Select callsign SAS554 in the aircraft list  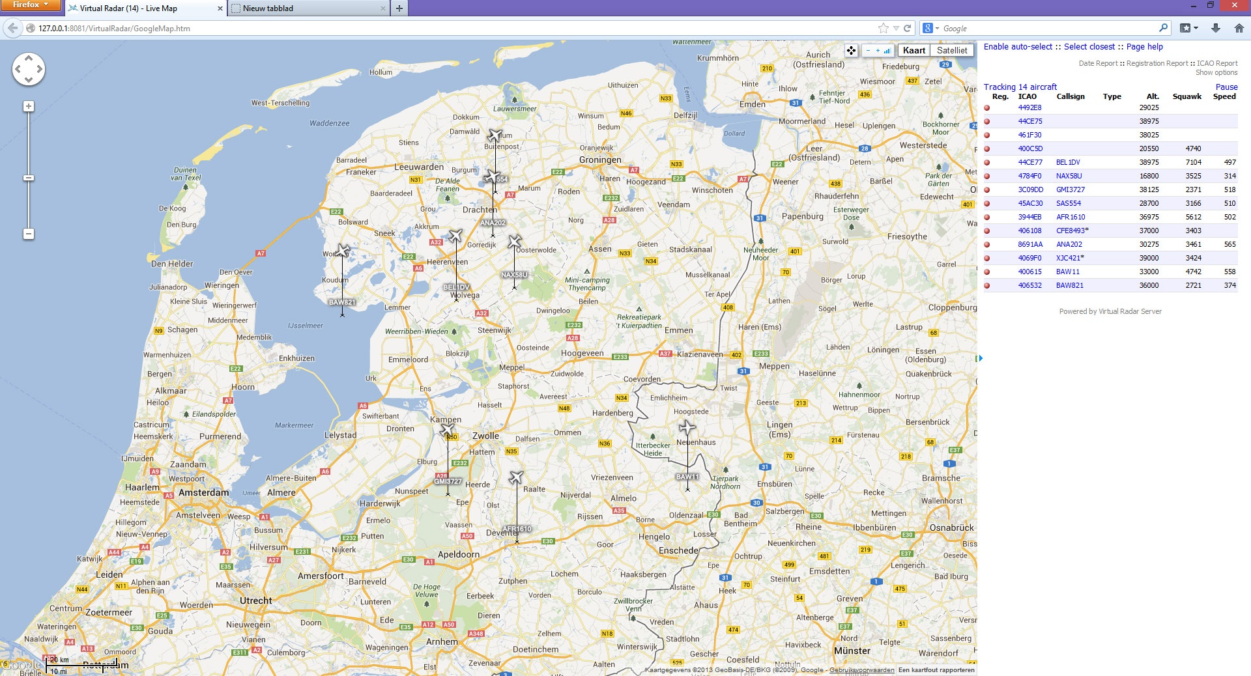(x=1069, y=204)
